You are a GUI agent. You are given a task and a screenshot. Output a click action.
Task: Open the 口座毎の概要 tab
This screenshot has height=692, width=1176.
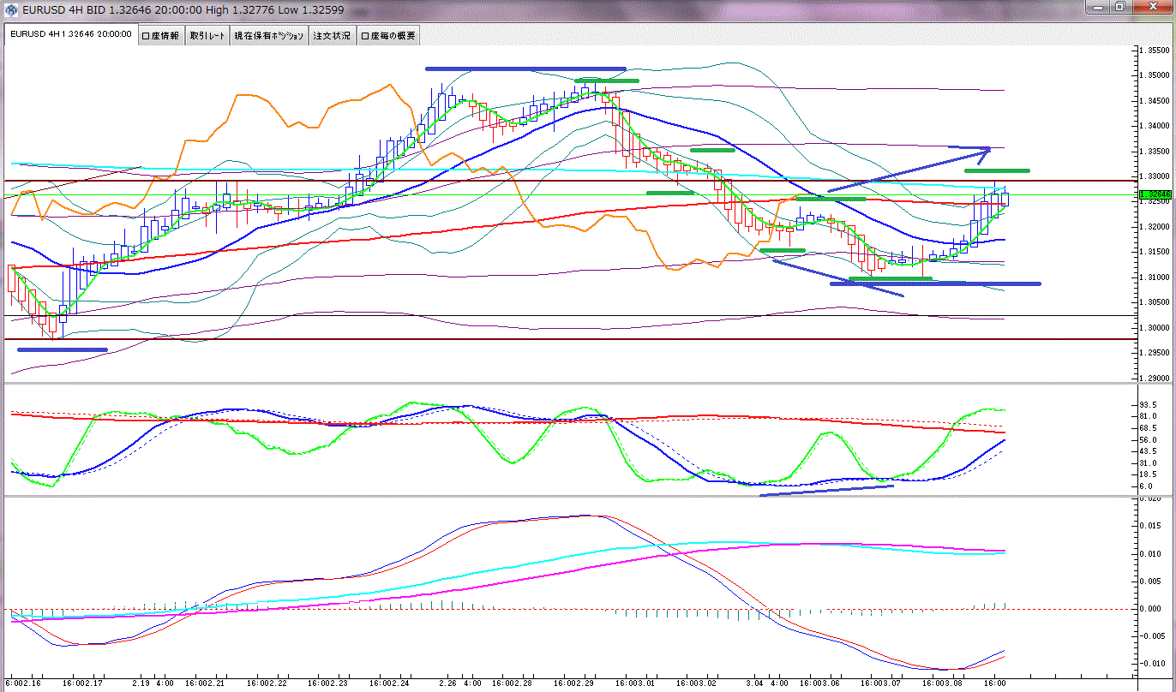tap(388, 36)
